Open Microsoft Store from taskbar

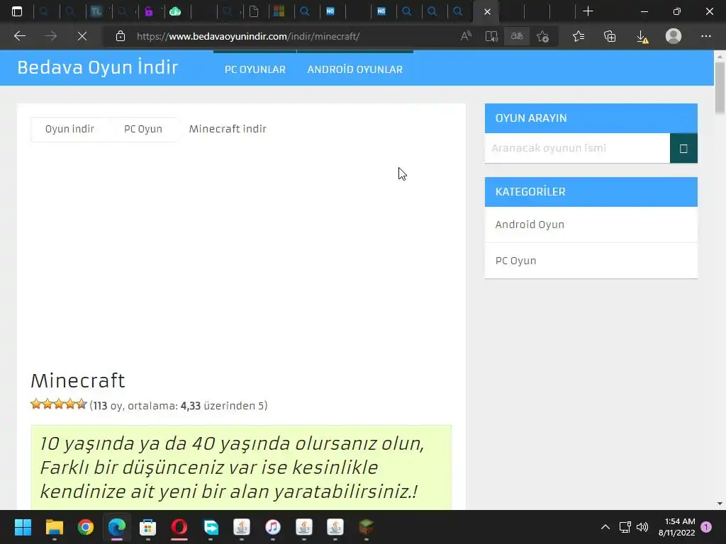pyautogui.click(x=147, y=527)
